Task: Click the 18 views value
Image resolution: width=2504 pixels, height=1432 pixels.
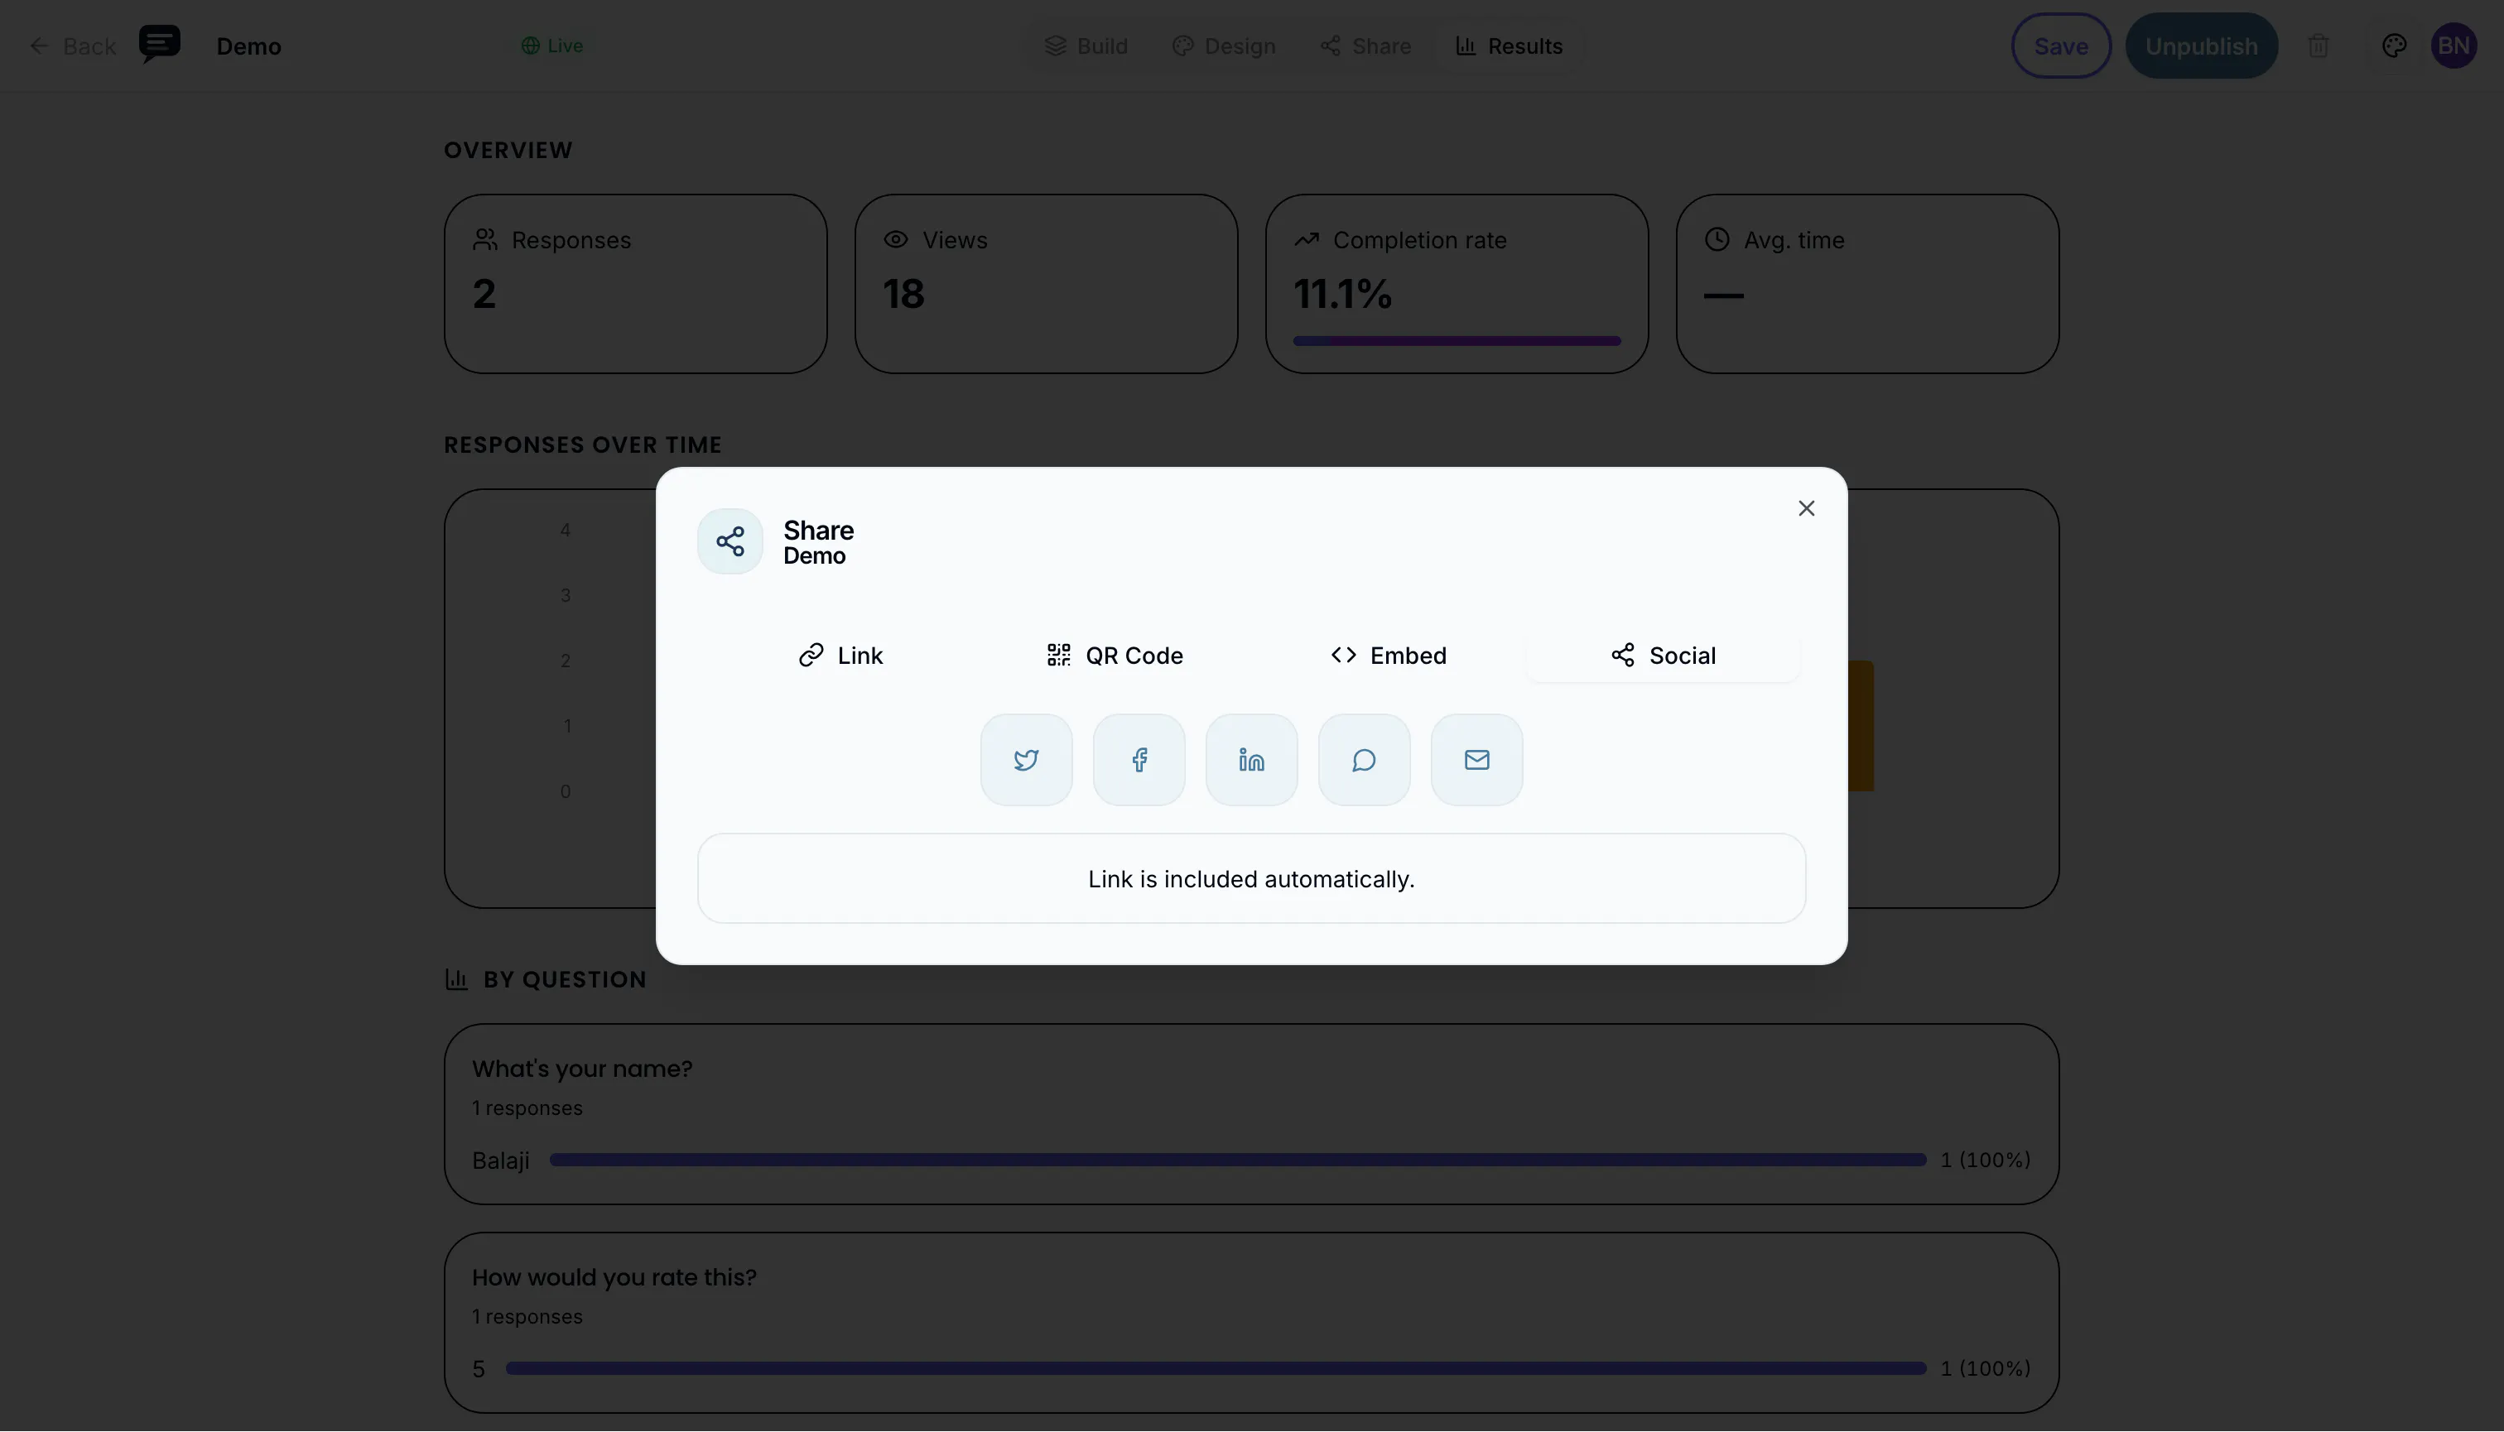Action: point(903,293)
